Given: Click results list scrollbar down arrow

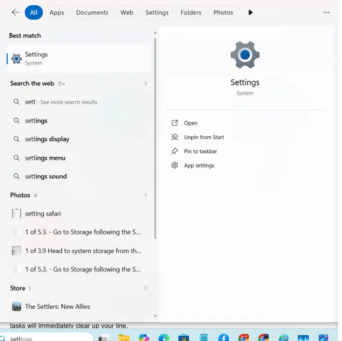Looking at the screenshot, I should 155,316.
